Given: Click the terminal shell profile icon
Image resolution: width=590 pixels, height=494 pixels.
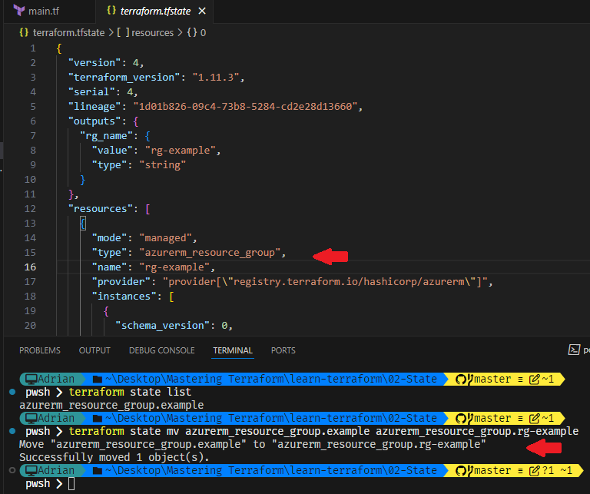Looking at the screenshot, I should (574, 350).
